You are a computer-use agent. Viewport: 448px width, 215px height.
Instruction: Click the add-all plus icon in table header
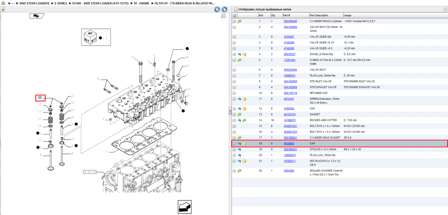(234, 15)
